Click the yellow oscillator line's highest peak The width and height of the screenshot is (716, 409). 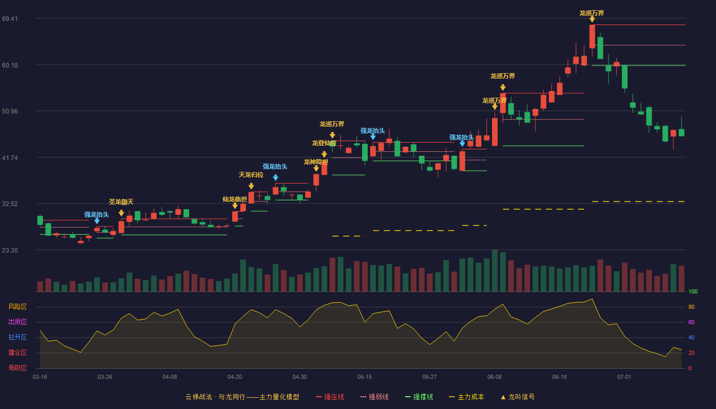tap(592, 299)
